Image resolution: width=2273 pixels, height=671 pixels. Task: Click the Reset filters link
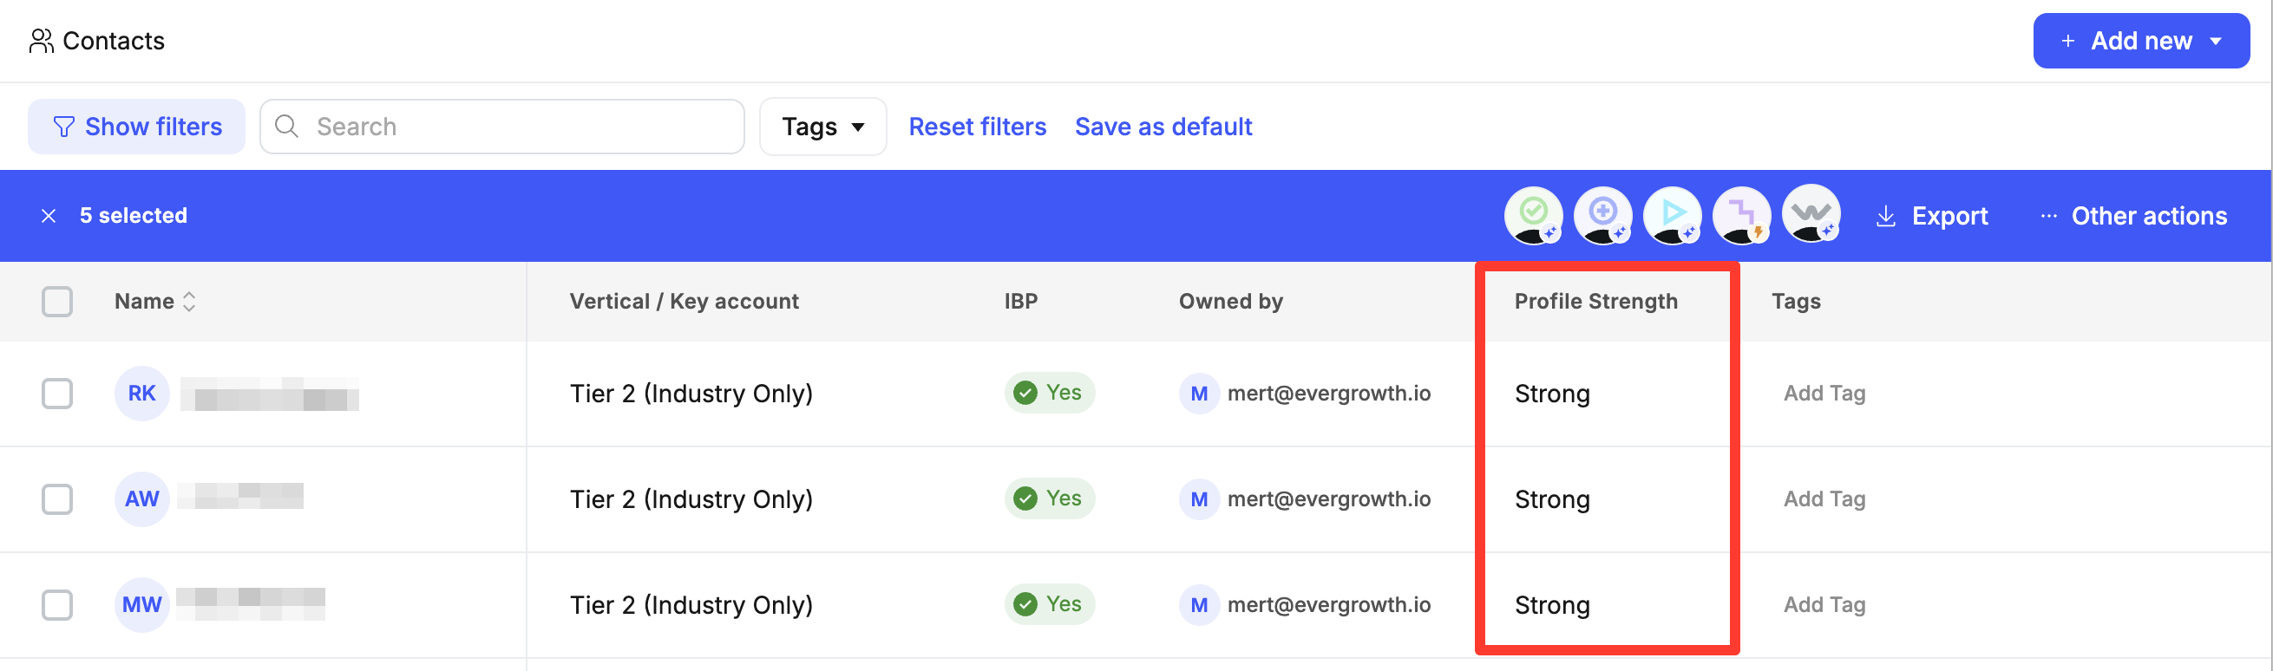[977, 127]
